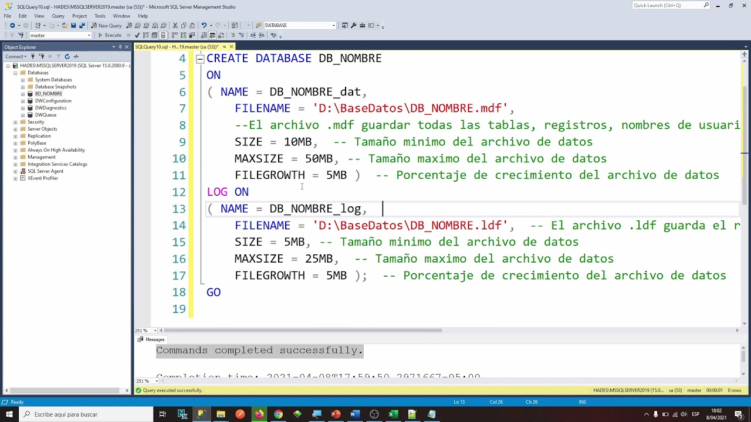Close the SQLQuery10.sql tab
751x422 pixels.
pyautogui.click(x=232, y=47)
